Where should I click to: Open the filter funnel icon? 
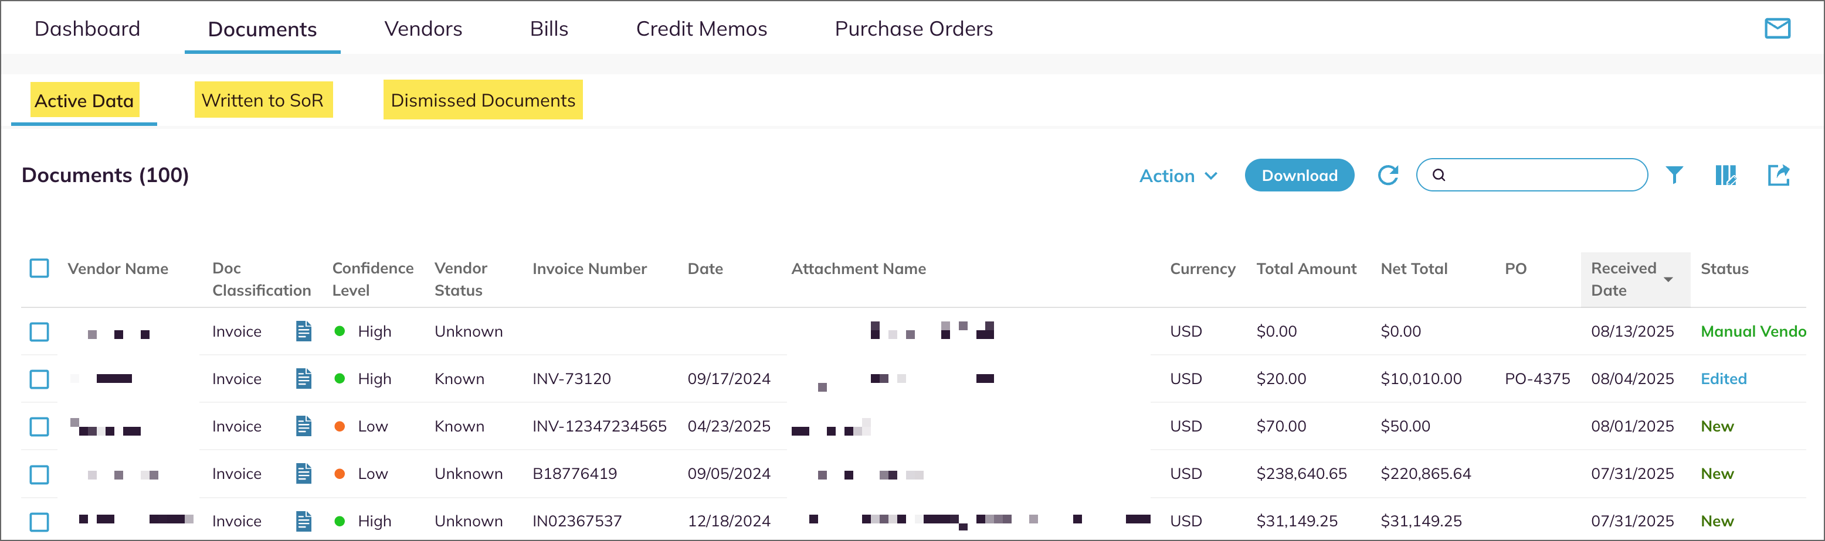(x=1674, y=174)
